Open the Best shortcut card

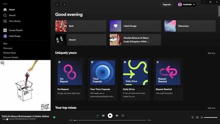[81, 26]
